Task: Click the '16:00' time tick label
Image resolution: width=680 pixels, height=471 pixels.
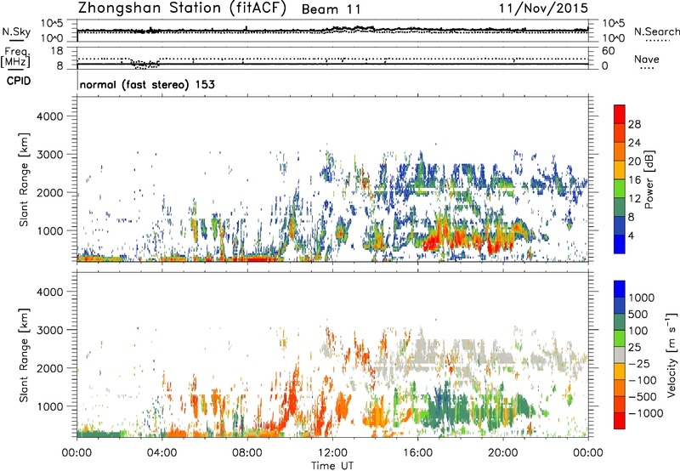Action: (417, 453)
